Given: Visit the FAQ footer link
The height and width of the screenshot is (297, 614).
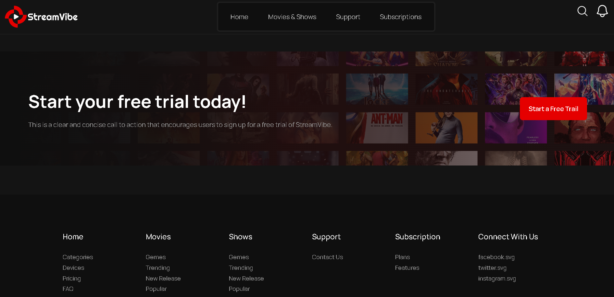Looking at the screenshot, I should [68, 289].
